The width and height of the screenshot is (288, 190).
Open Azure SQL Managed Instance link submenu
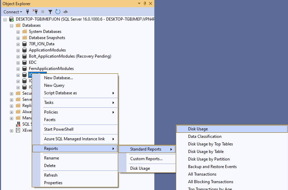pos(75,139)
